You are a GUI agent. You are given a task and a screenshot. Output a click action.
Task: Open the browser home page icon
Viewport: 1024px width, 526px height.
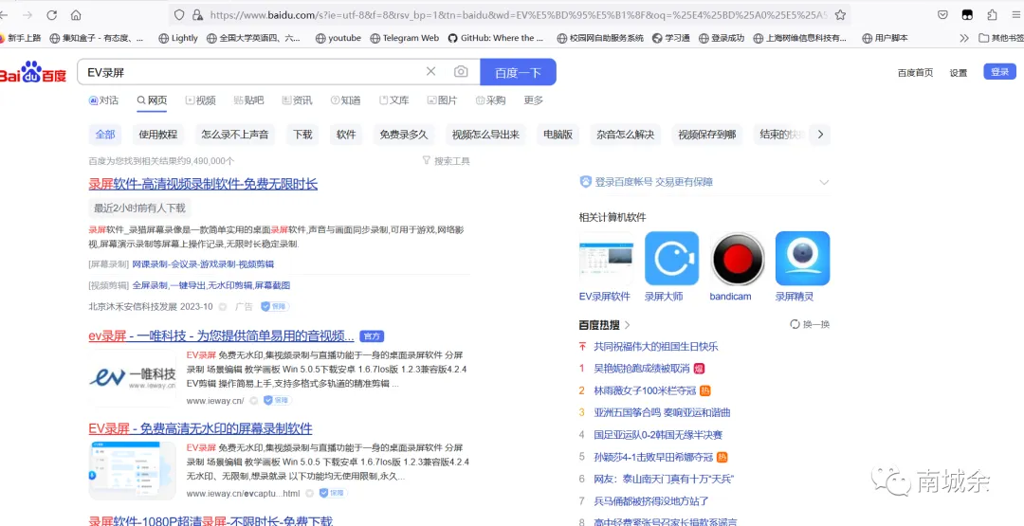76,15
